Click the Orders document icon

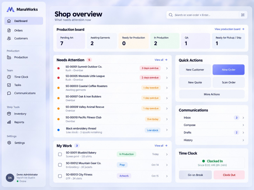(9, 30)
